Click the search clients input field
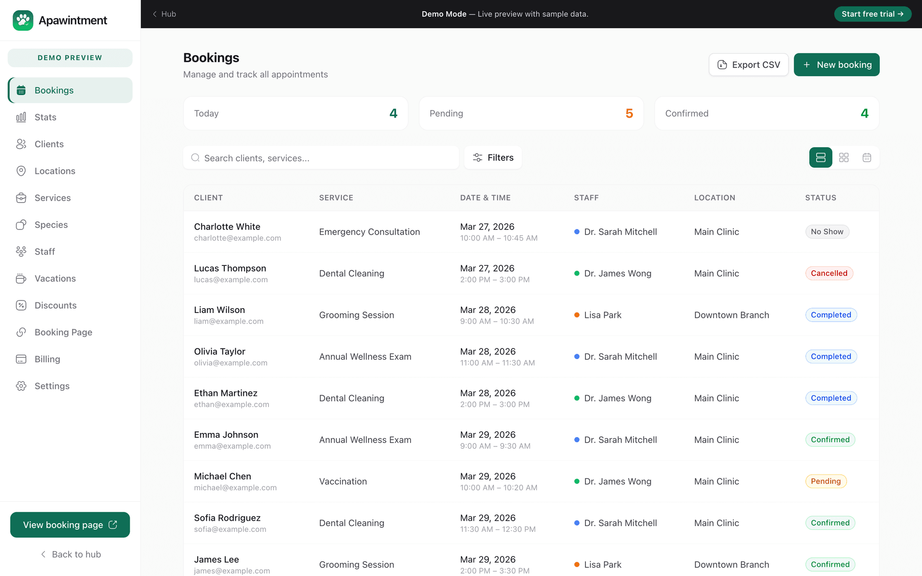The width and height of the screenshot is (922, 576). pos(321,157)
